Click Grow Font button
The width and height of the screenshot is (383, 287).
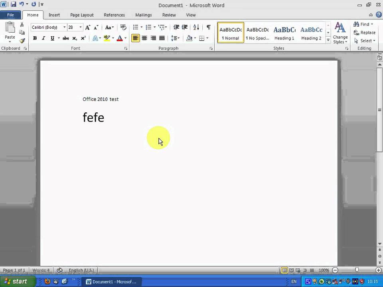click(x=87, y=28)
